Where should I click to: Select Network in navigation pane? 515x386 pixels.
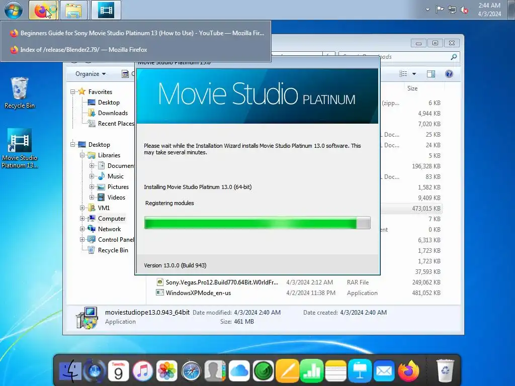click(x=109, y=229)
